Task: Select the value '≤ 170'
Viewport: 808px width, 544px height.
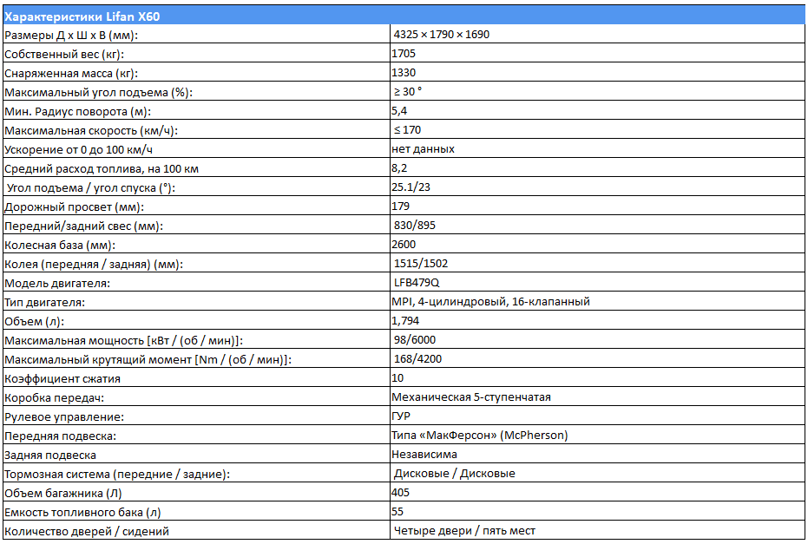Action: [x=407, y=130]
